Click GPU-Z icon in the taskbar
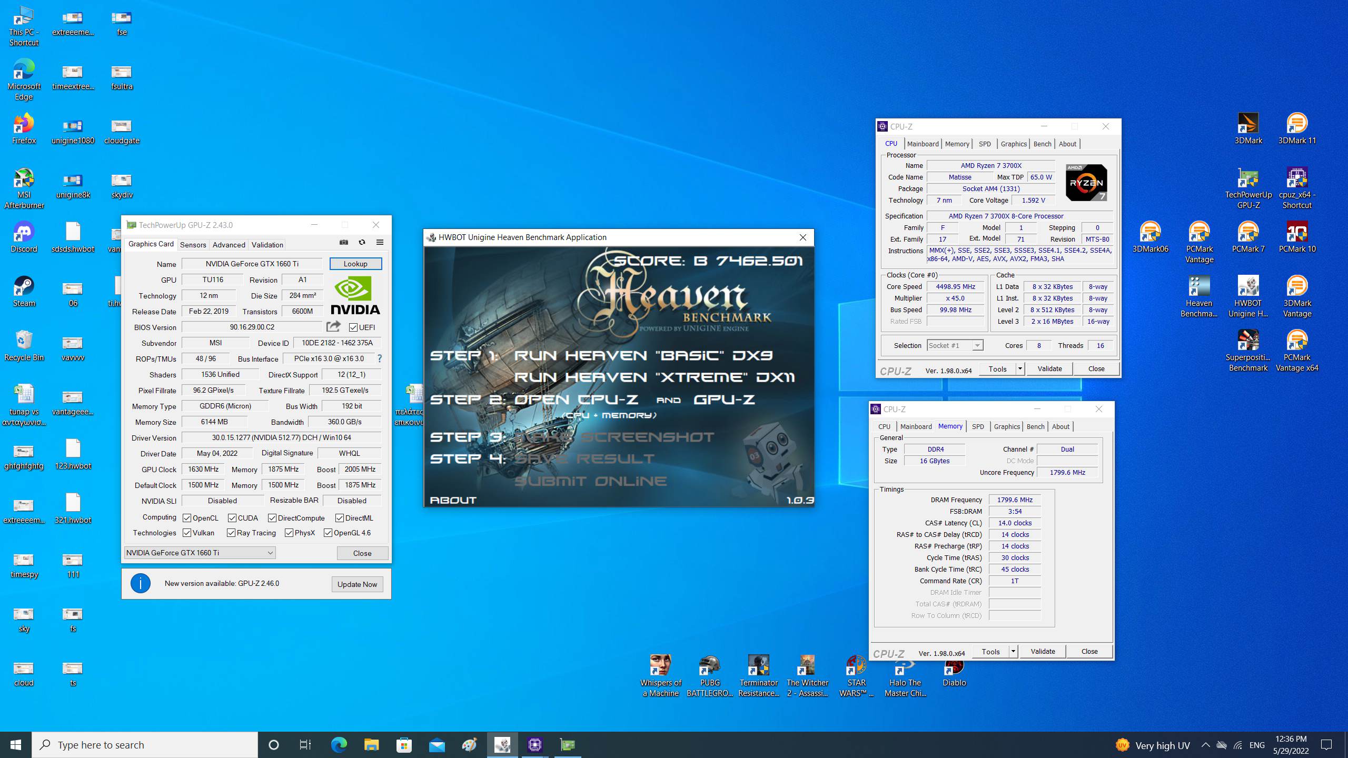 [567, 744]
